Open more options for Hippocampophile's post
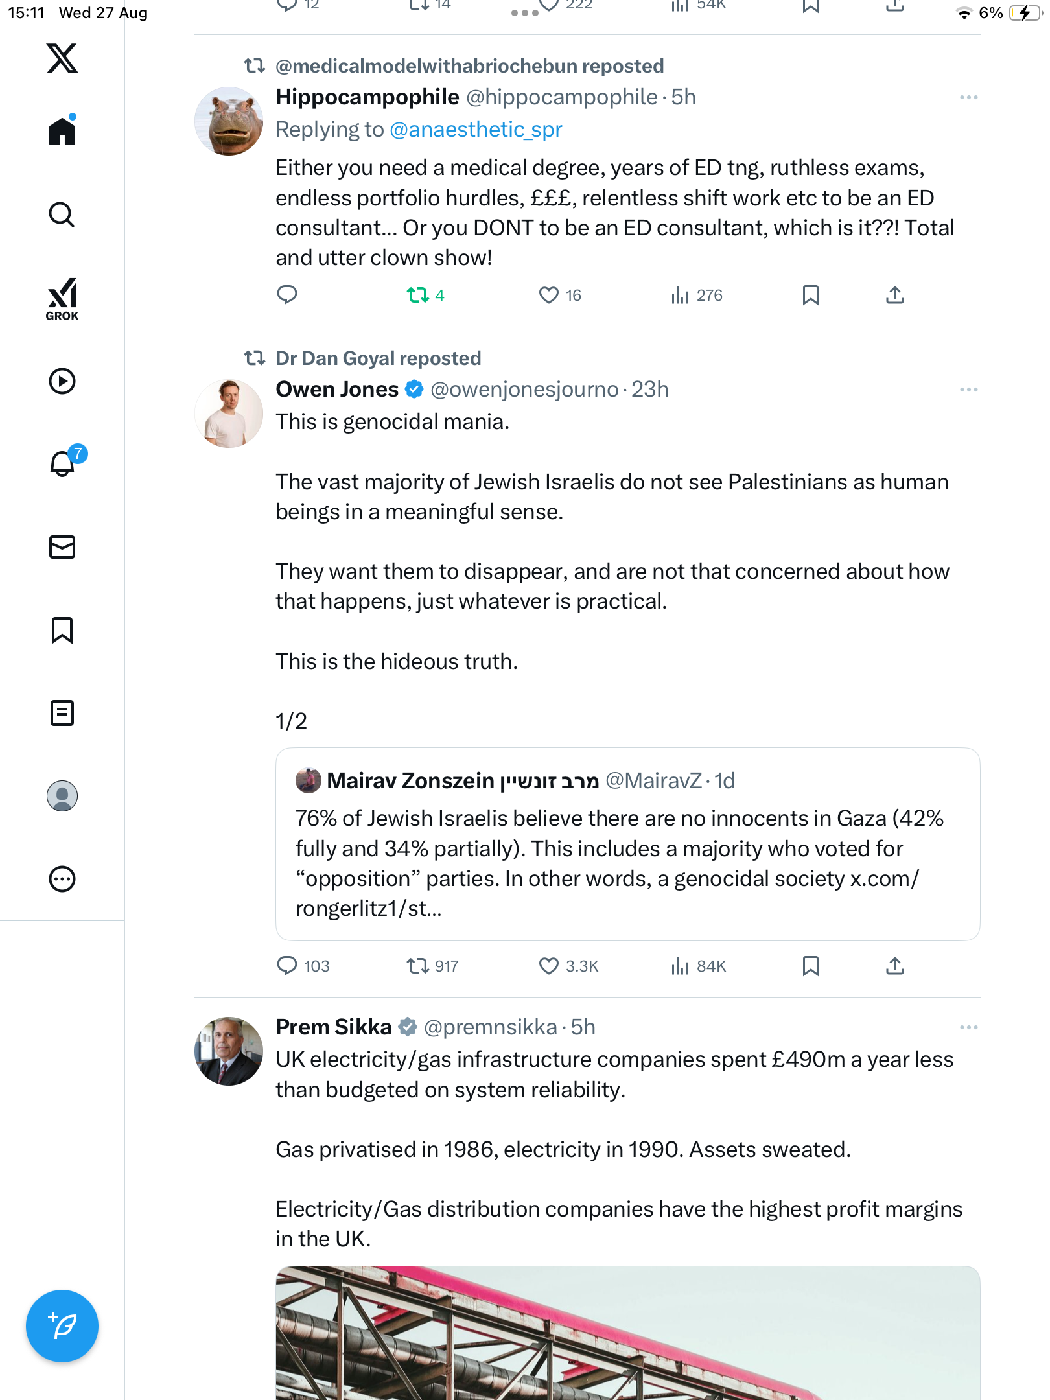Screen dimensions: 1050x1400 tap(968, 97)
